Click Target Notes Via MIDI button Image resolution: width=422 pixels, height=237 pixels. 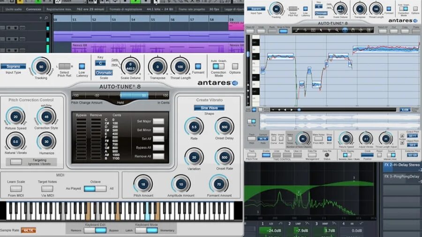[47, 189]
